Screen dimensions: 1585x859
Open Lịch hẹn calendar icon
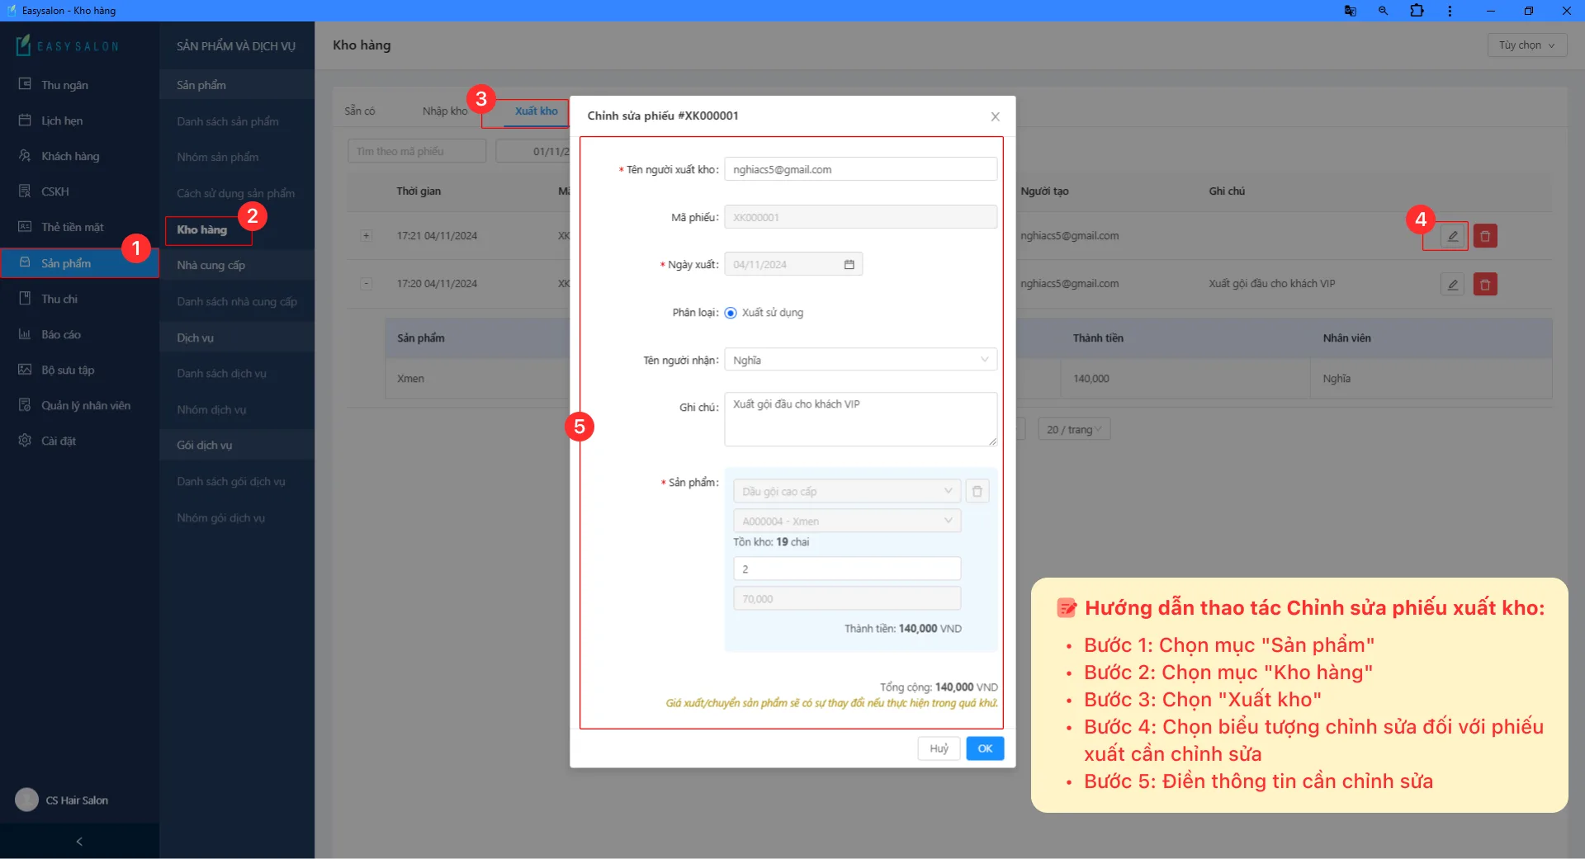(x=25, y=120)
